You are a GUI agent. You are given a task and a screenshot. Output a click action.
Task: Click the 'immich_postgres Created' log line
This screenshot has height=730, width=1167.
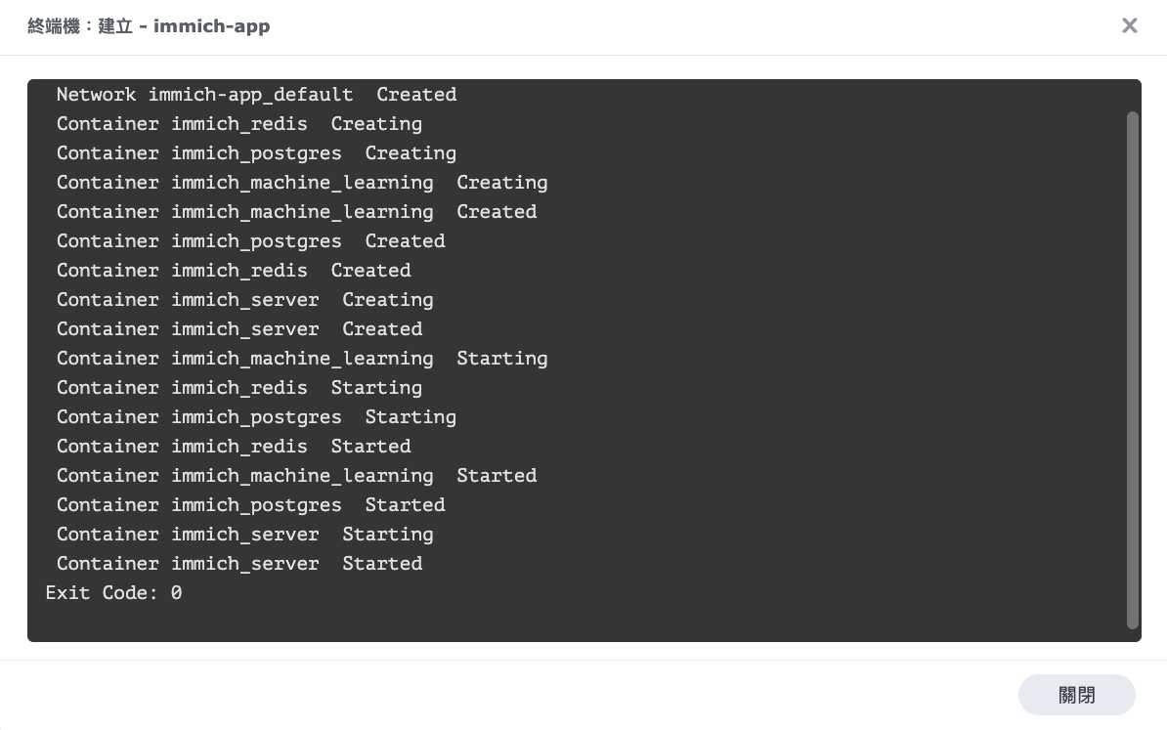pyautogui.click(x=251, y=241)
